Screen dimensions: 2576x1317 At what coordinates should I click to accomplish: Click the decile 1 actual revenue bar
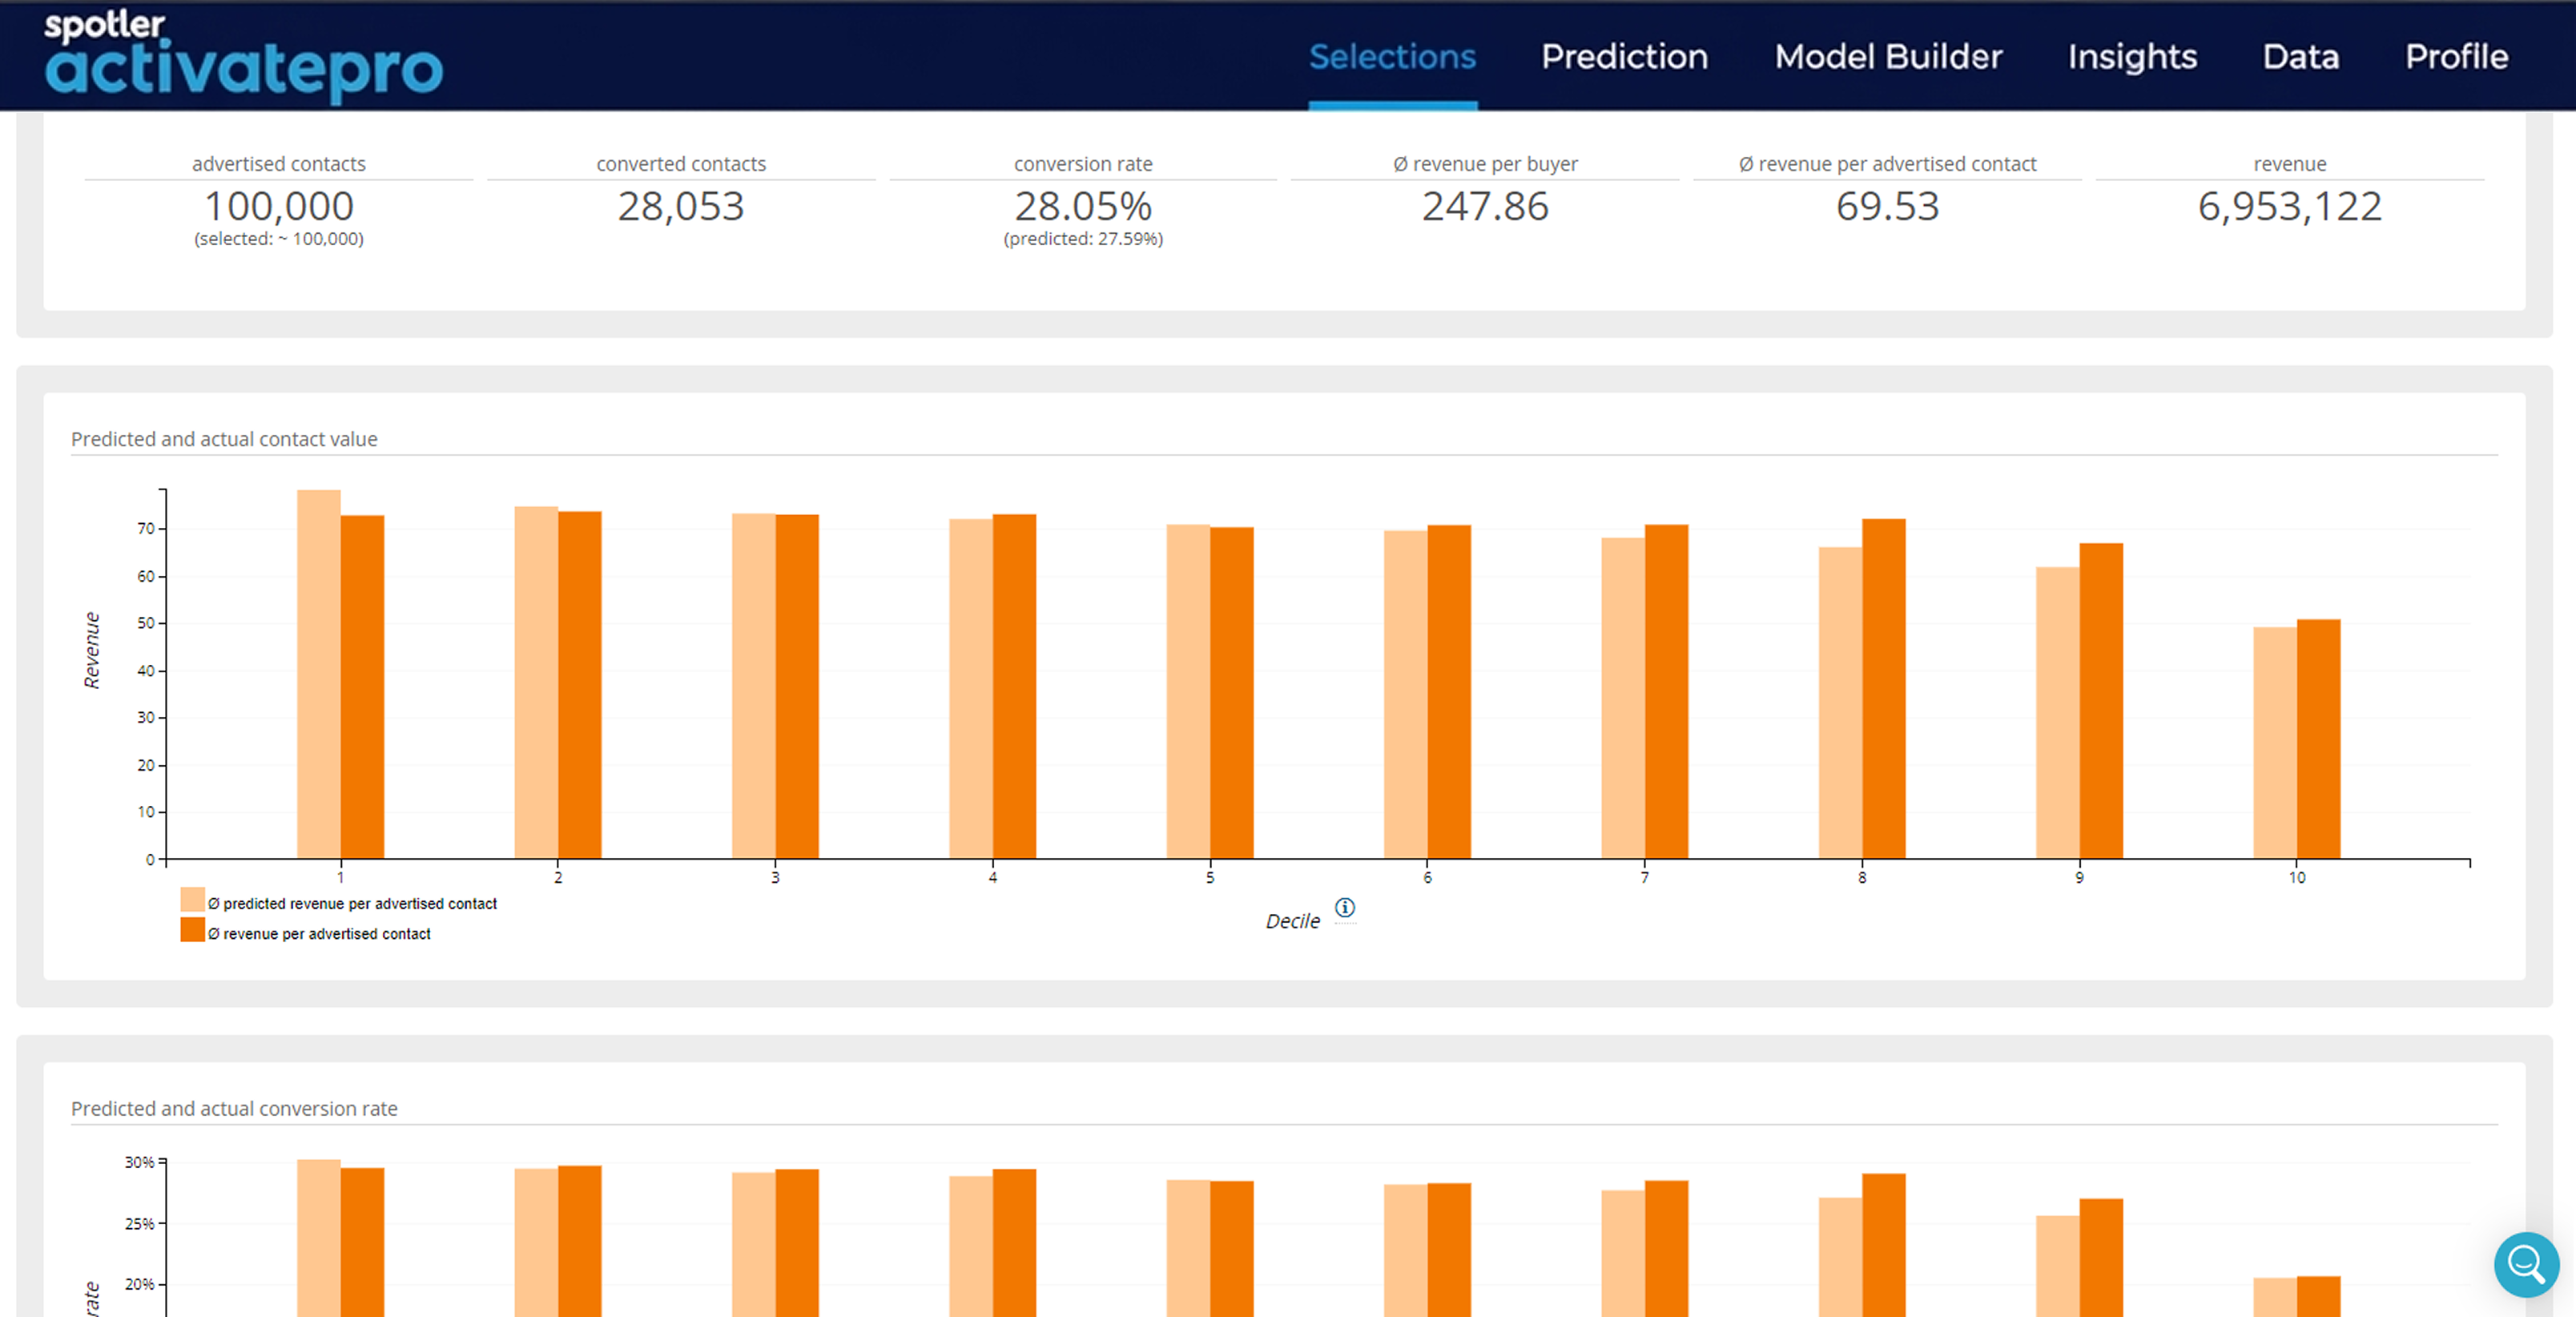(x=362, y=687)
